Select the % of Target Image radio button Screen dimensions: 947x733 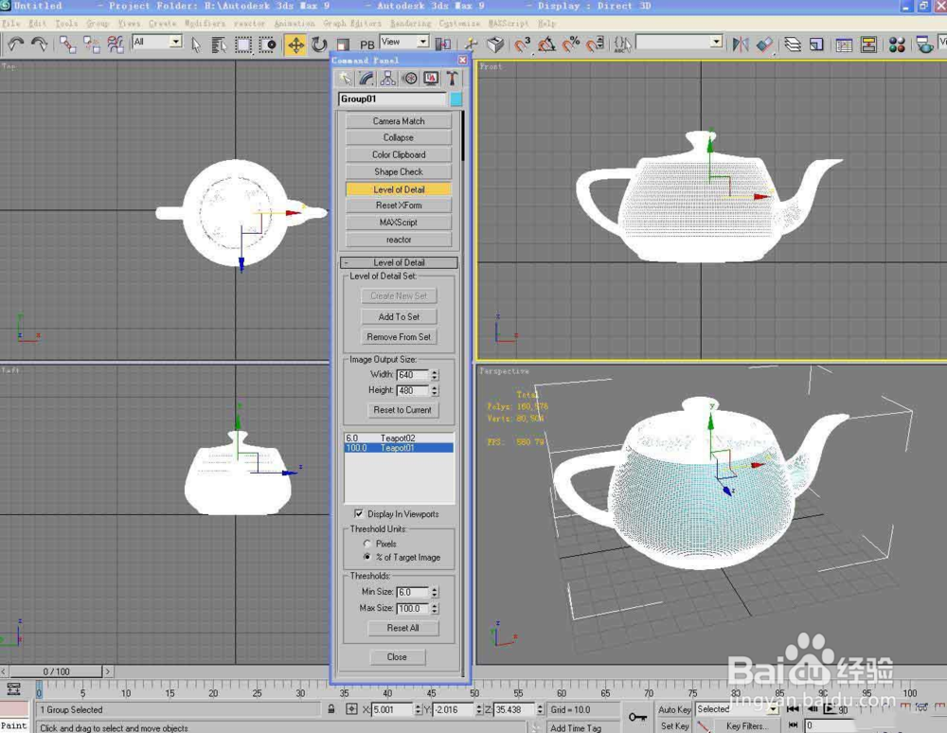(366, 557)
